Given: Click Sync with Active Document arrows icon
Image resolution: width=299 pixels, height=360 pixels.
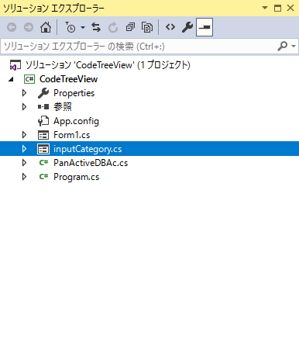Looking at the screenshot, I should [x=96, y=27].
